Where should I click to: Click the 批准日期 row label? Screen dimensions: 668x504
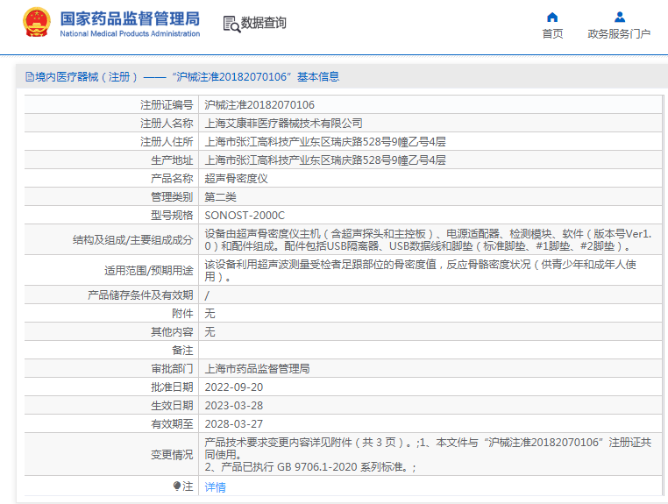click(172, 387)
